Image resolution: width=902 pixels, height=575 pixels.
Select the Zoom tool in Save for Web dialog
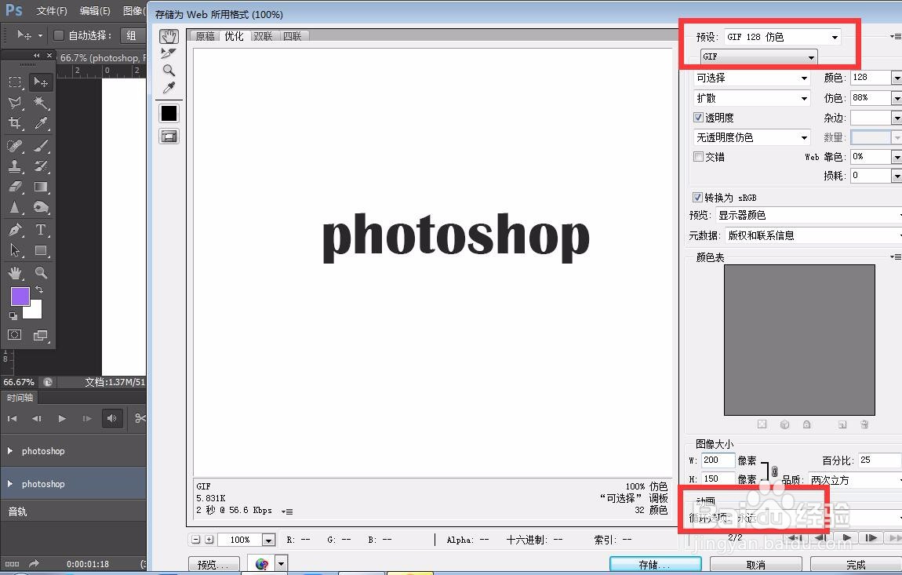point(169,71)
